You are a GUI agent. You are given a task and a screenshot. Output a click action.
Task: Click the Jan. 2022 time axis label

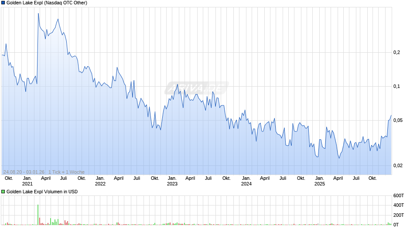click(x=100, y=181)
